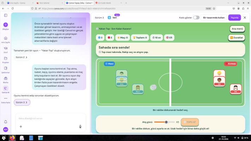Open the Veri data tab
Image resolution: width=251 pixels, height=141 pixels.
(113, 18)
